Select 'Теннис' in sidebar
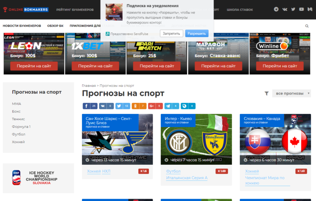 [19, 119]
